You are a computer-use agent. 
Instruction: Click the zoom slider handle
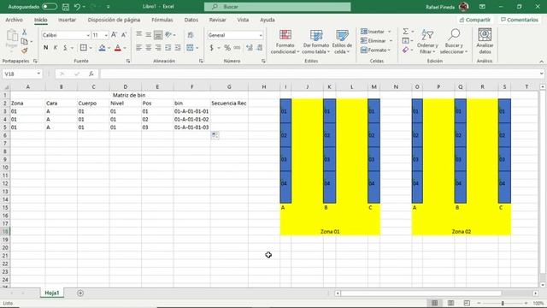click(x=503, y=303)
